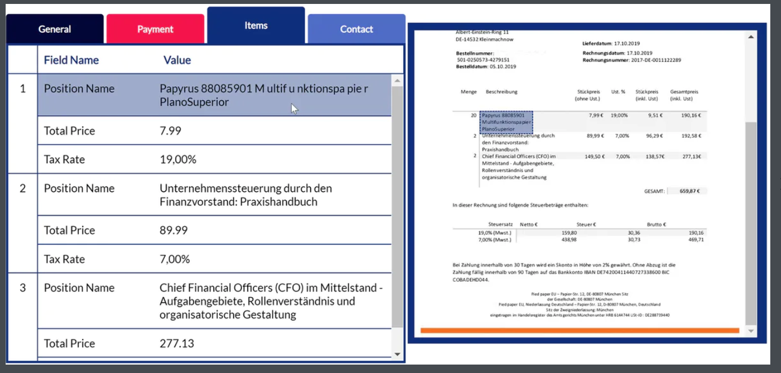Image resolution: width=781 pixels, height=373 pixels.
Task: Click the Field Name column header
Action: pos(72,60)
